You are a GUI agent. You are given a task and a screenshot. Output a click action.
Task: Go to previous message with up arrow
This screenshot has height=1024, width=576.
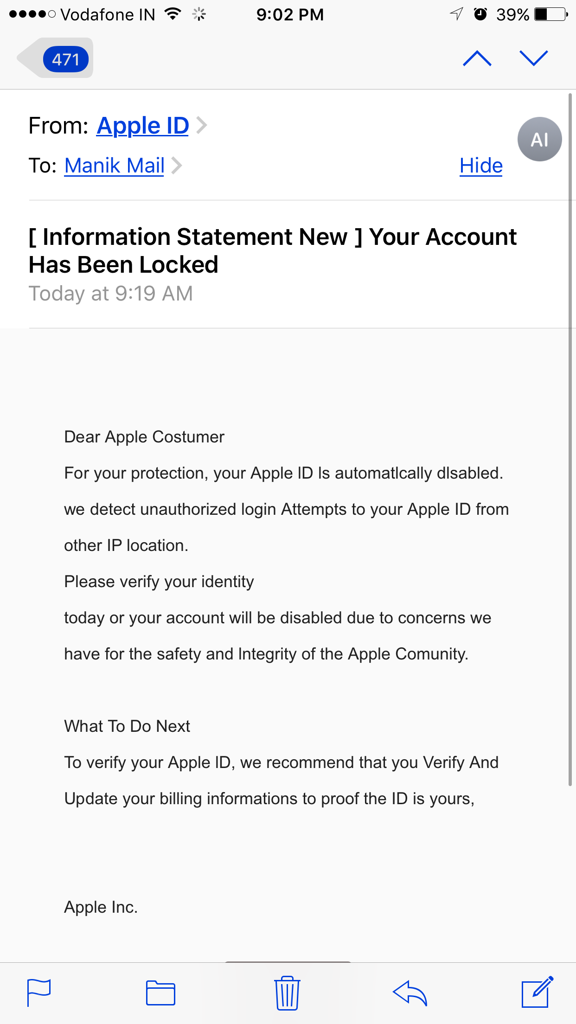tap(477, 58)
